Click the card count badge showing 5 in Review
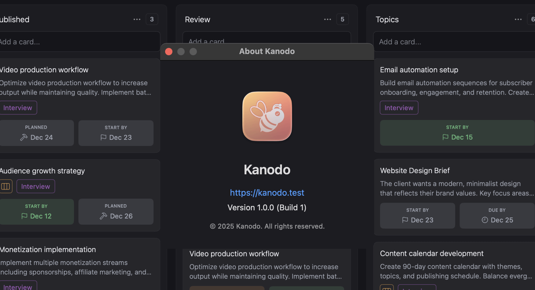This screenshot has height=290, width=535. [342, 19]
